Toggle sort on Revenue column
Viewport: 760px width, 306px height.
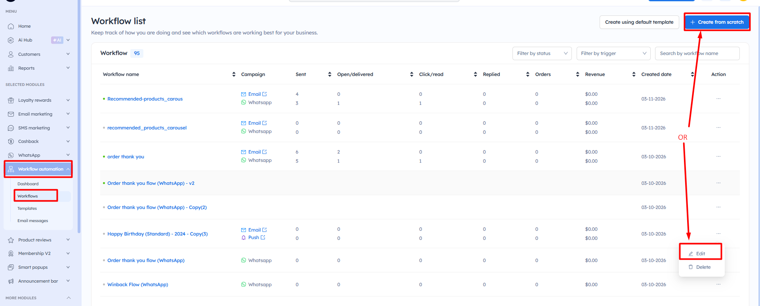click(634, 74)
